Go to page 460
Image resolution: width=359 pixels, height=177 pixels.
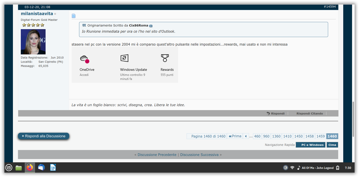(x=257, y=136)
